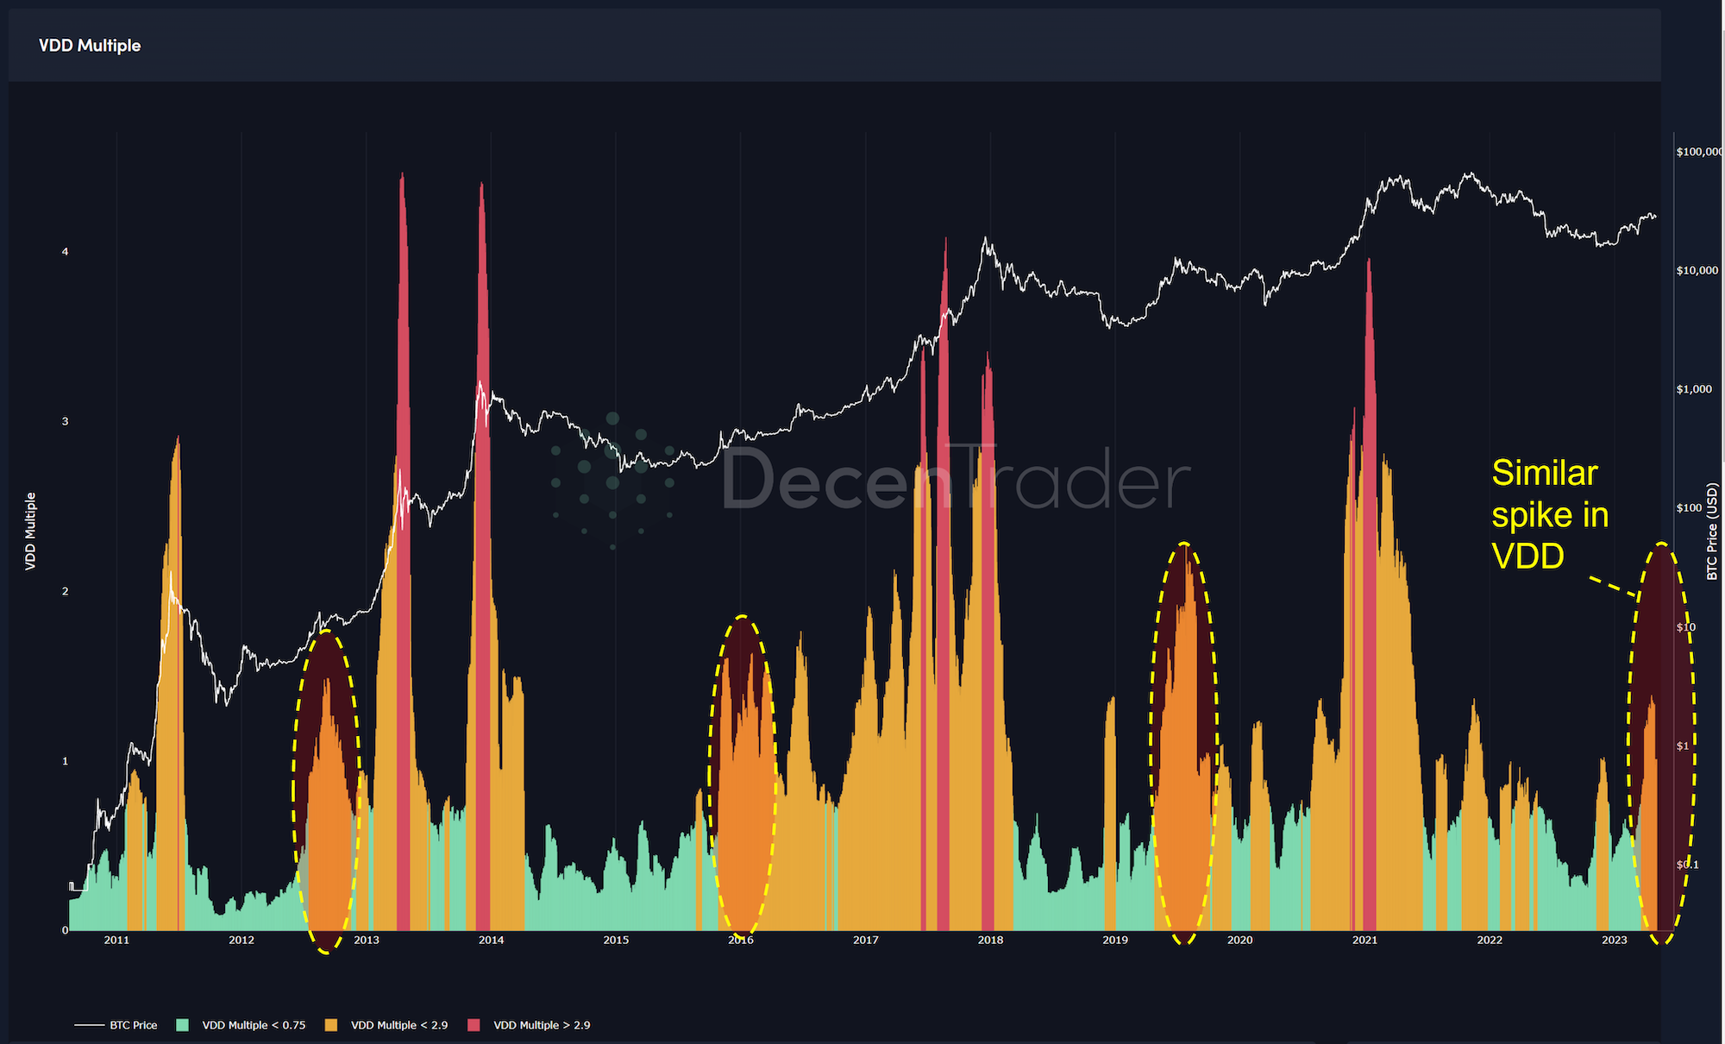Image resolution: width=1725 pixels, height=1044 pixels.
Task: Click the 'Similar spike in VDD' annotation
Action: point(1549,514)
